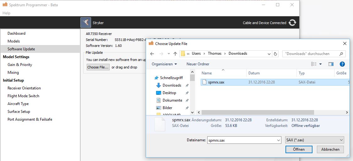Click the folder icon in address bar
The image size is (353, 161).
pyautogui.click(x=183, y=53)
